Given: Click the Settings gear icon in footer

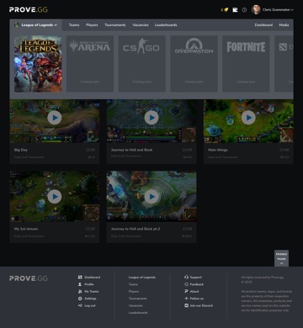Looking at the screenshot, I should click(80, 299).
